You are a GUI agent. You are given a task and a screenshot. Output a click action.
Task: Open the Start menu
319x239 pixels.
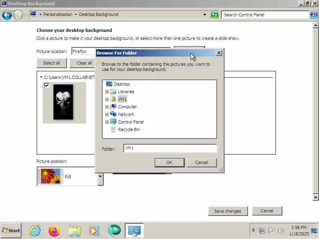pos(11,231)
